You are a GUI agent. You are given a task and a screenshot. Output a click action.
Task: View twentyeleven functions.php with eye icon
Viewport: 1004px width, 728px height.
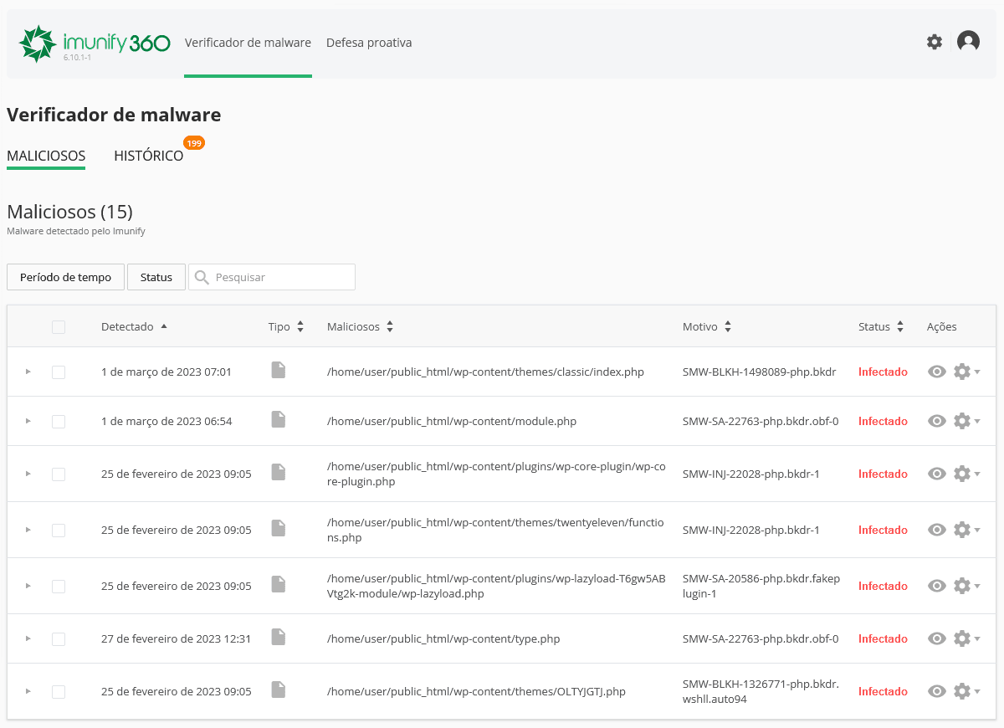(937, 530)
